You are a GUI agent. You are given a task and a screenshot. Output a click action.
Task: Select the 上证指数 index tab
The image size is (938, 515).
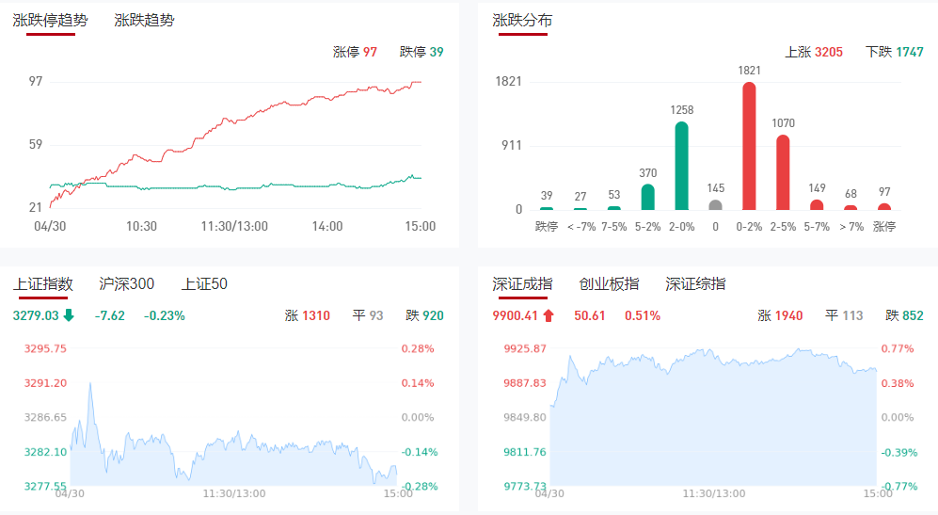coord(43,283)
